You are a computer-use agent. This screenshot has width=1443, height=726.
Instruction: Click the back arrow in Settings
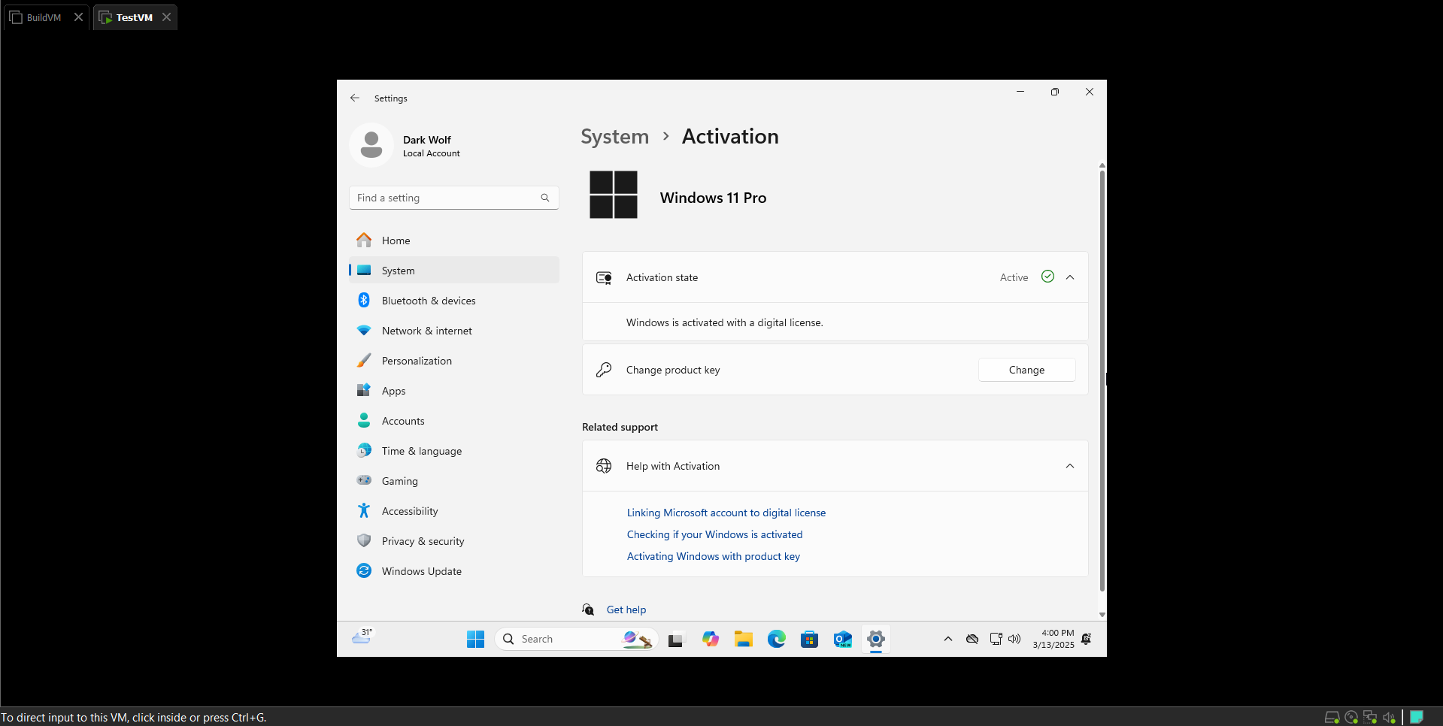(355, 98)
